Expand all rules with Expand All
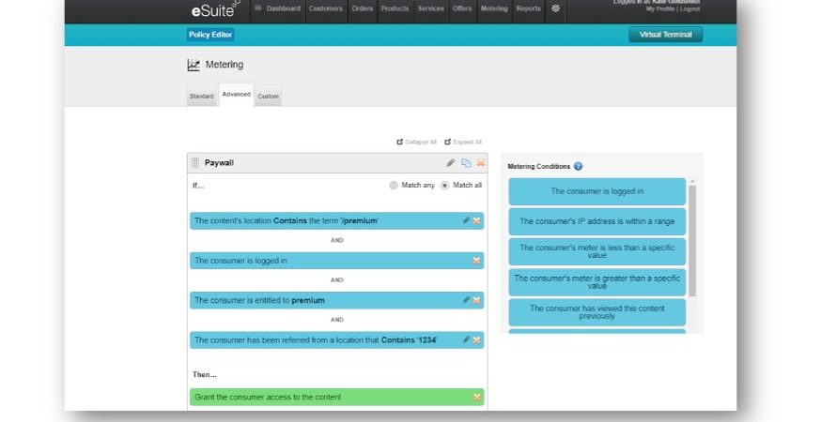 pyautogui.click(x=463, y=142)
